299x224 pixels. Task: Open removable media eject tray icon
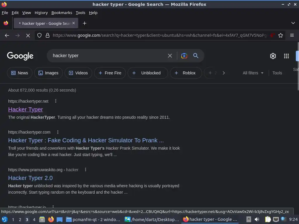pos(249,219)
